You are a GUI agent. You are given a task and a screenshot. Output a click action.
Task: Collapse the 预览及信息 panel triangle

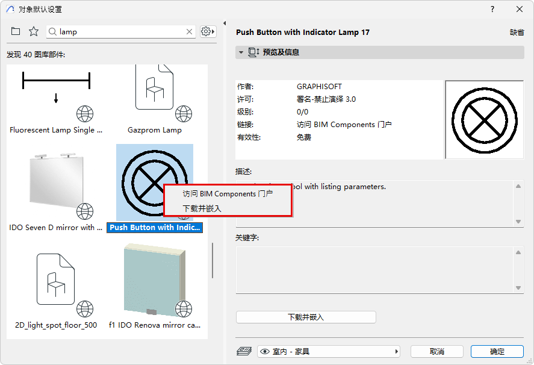tap(241, 52)
